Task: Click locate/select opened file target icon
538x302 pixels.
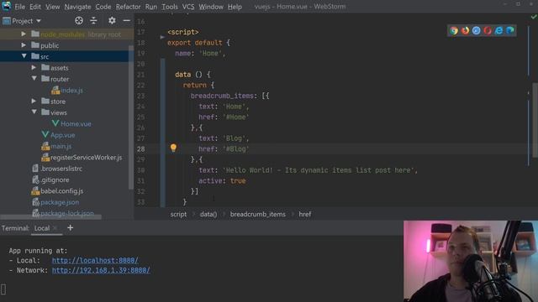Action: click(79, 21)
